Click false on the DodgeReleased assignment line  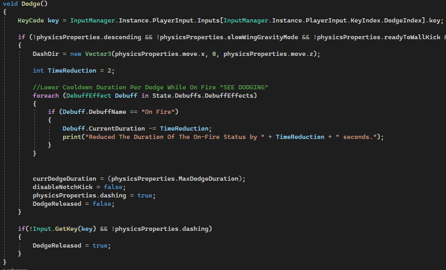coord(102,204)
